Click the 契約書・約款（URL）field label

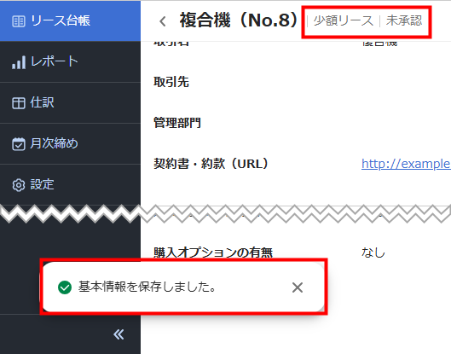click(x=211, y=164)
